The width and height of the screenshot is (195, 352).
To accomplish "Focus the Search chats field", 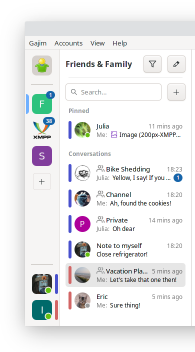I will tap(113, 92).
